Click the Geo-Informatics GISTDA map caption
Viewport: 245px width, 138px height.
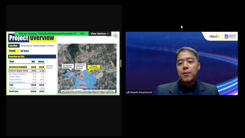point(88,91)
